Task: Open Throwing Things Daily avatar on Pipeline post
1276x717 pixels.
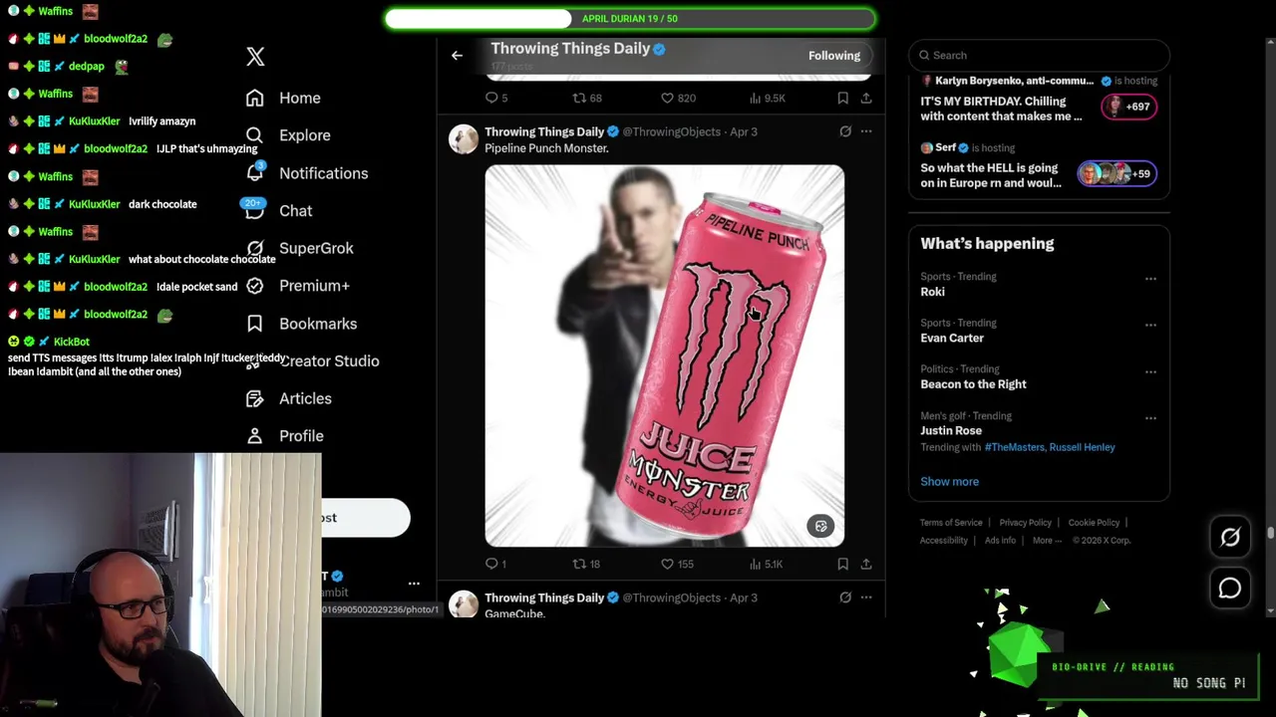Action: [x=464, y=139]
